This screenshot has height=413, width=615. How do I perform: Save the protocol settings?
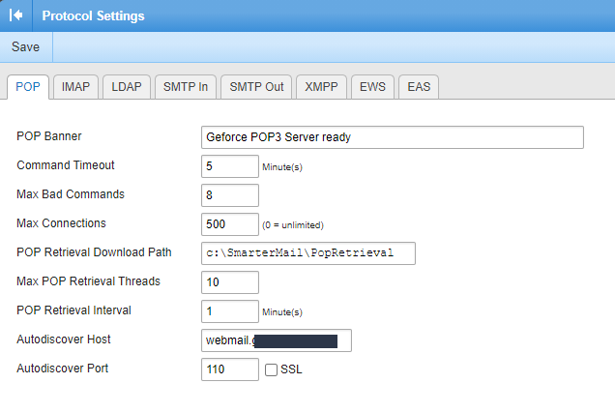pyautogui.click(x=25, y=46)
